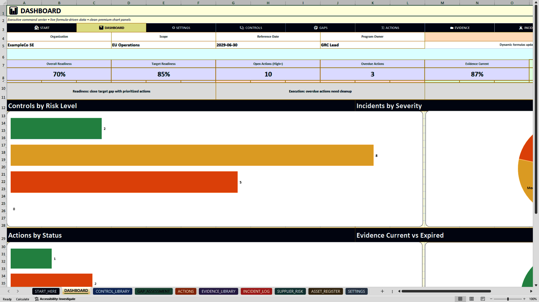Click vertical scrollbar's down arrow
The width and height of the screenshot is (539, 302).
pos(536,285)
